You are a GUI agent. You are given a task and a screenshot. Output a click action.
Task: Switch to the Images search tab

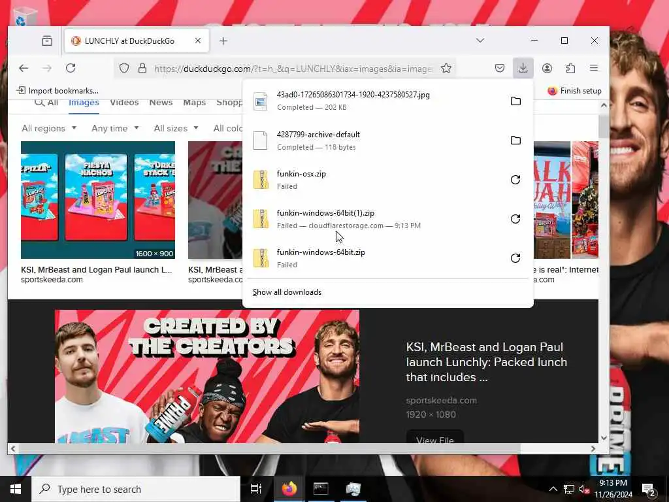pyautogui.click(x=84, y=103)
